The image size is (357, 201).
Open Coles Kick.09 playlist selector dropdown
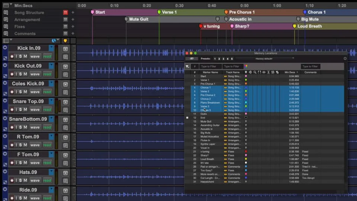[51, 84]
